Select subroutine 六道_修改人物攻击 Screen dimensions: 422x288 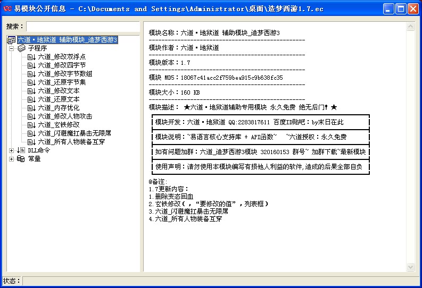65,116
